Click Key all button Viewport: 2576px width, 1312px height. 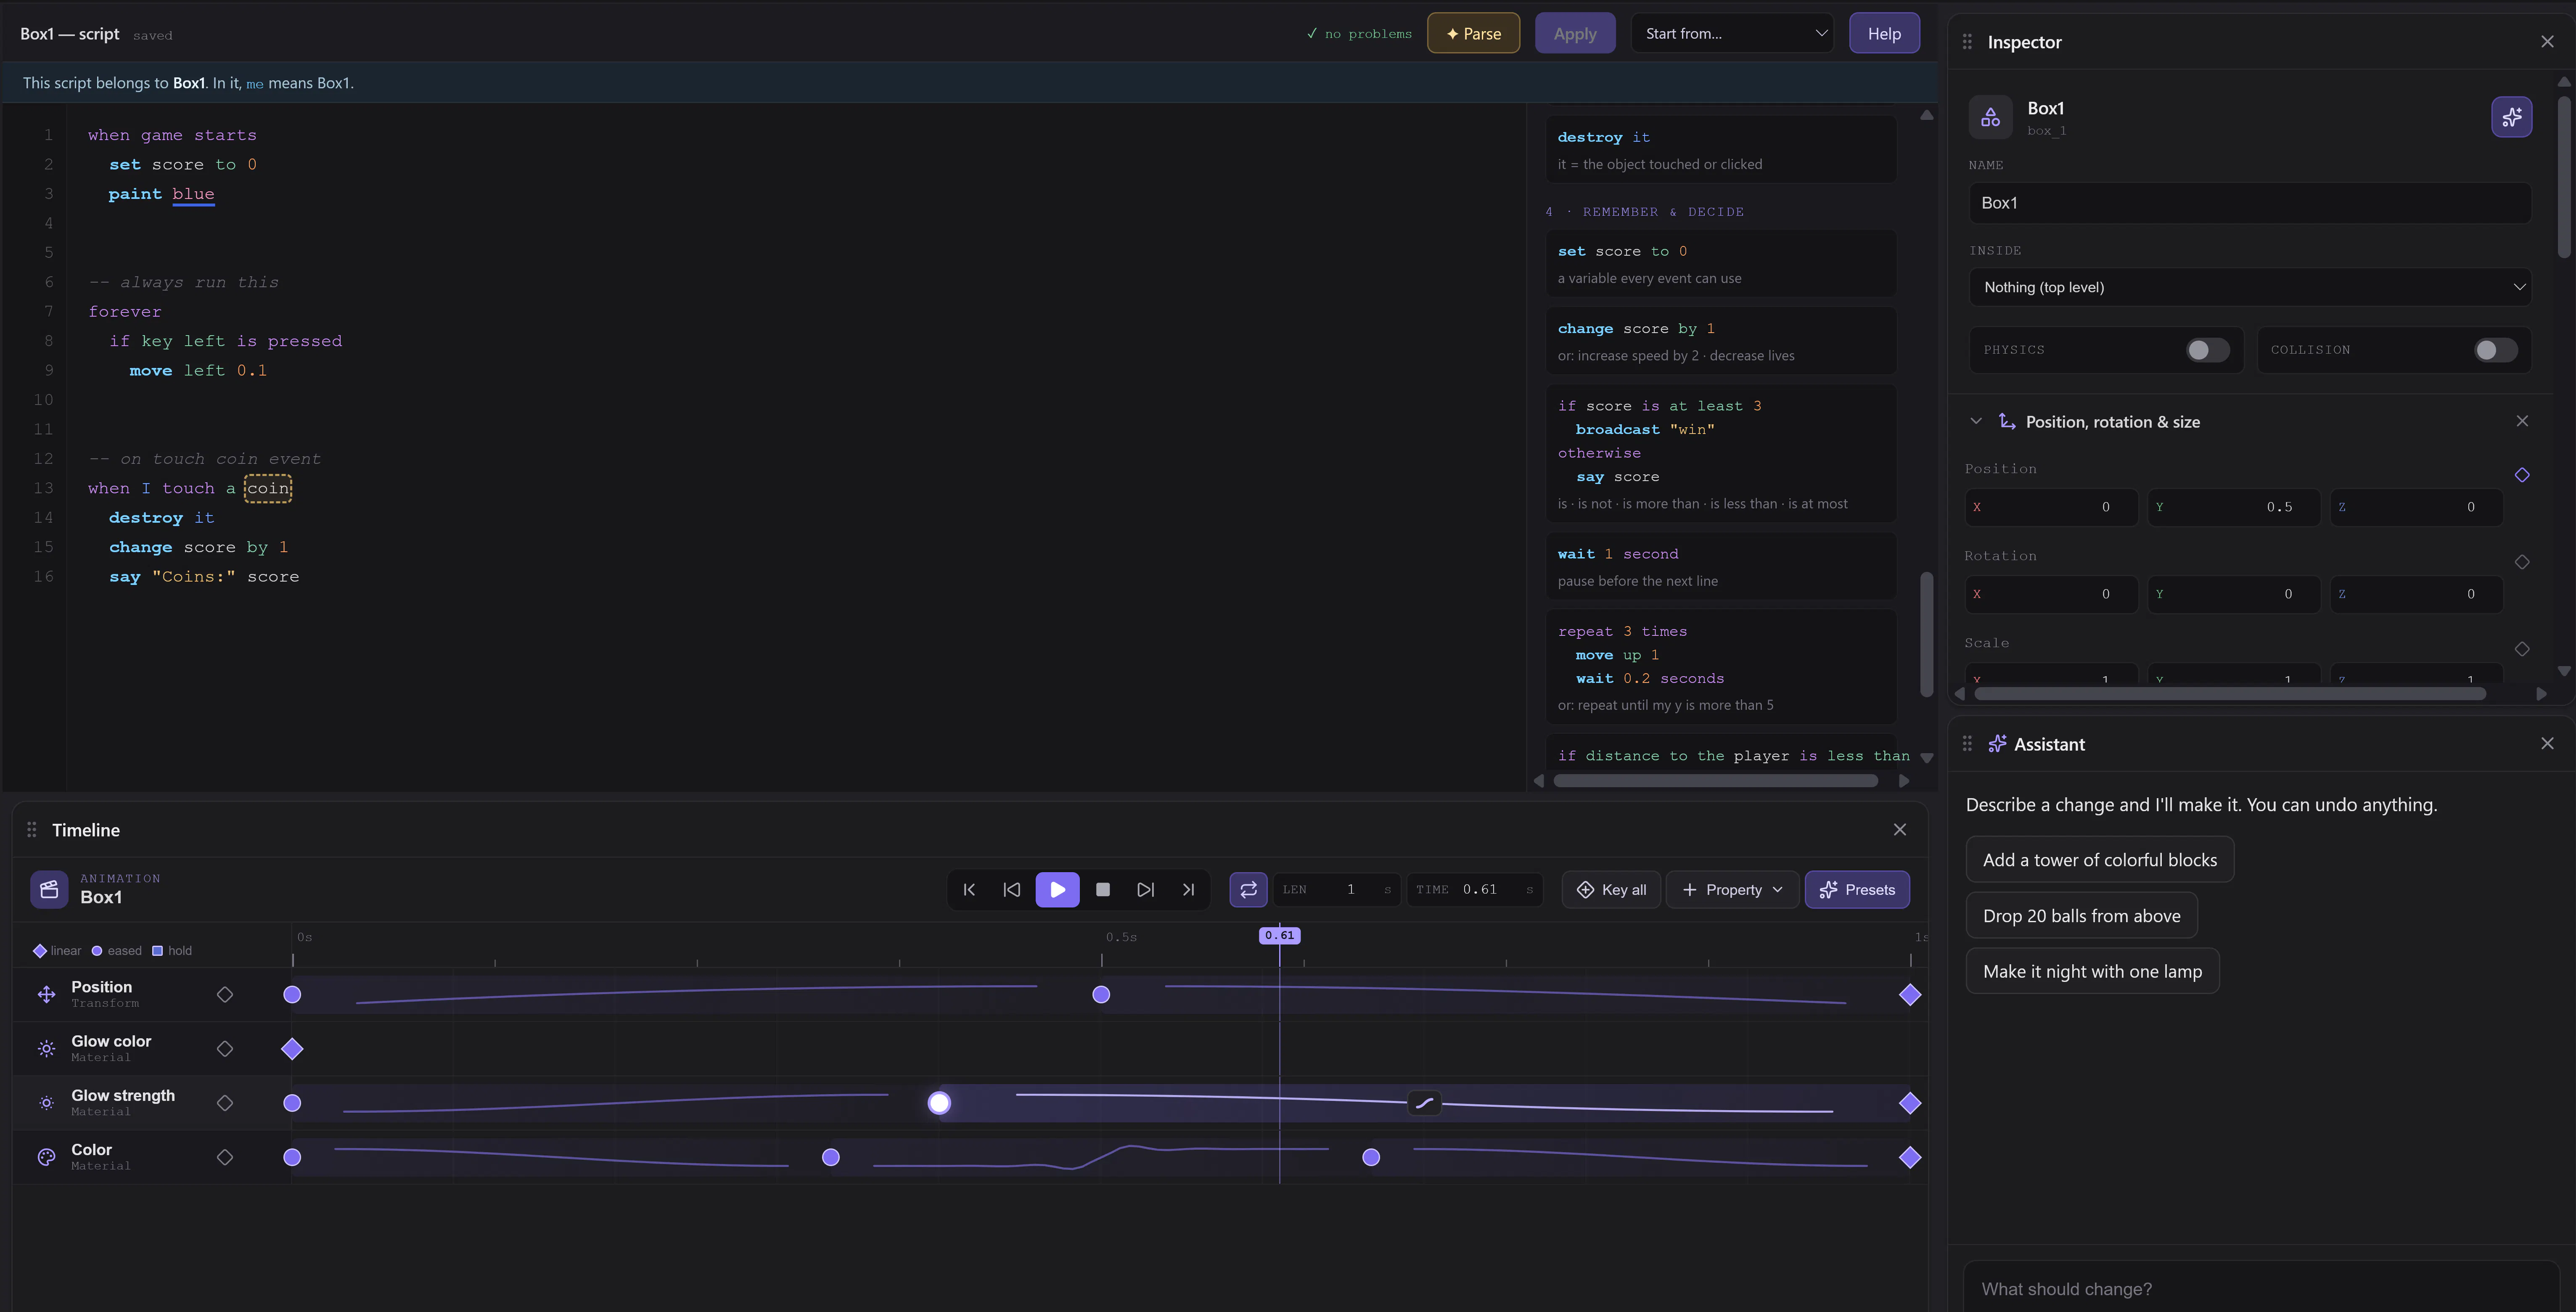[1611, 889]
